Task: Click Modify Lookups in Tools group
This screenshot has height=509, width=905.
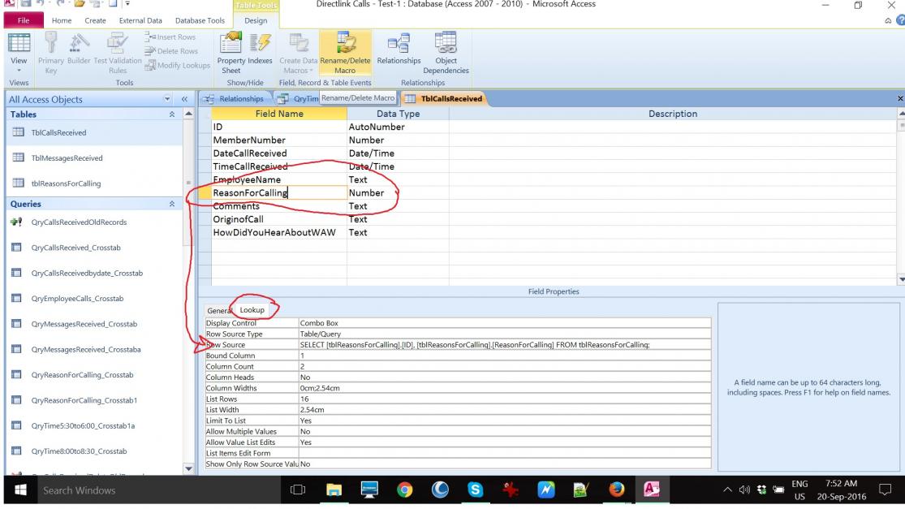Action: coord(177,65)
